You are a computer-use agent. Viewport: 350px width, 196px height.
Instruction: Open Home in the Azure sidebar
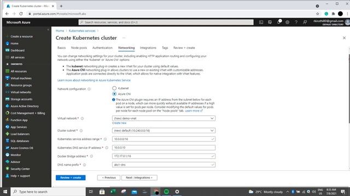(x=15, y=44)
